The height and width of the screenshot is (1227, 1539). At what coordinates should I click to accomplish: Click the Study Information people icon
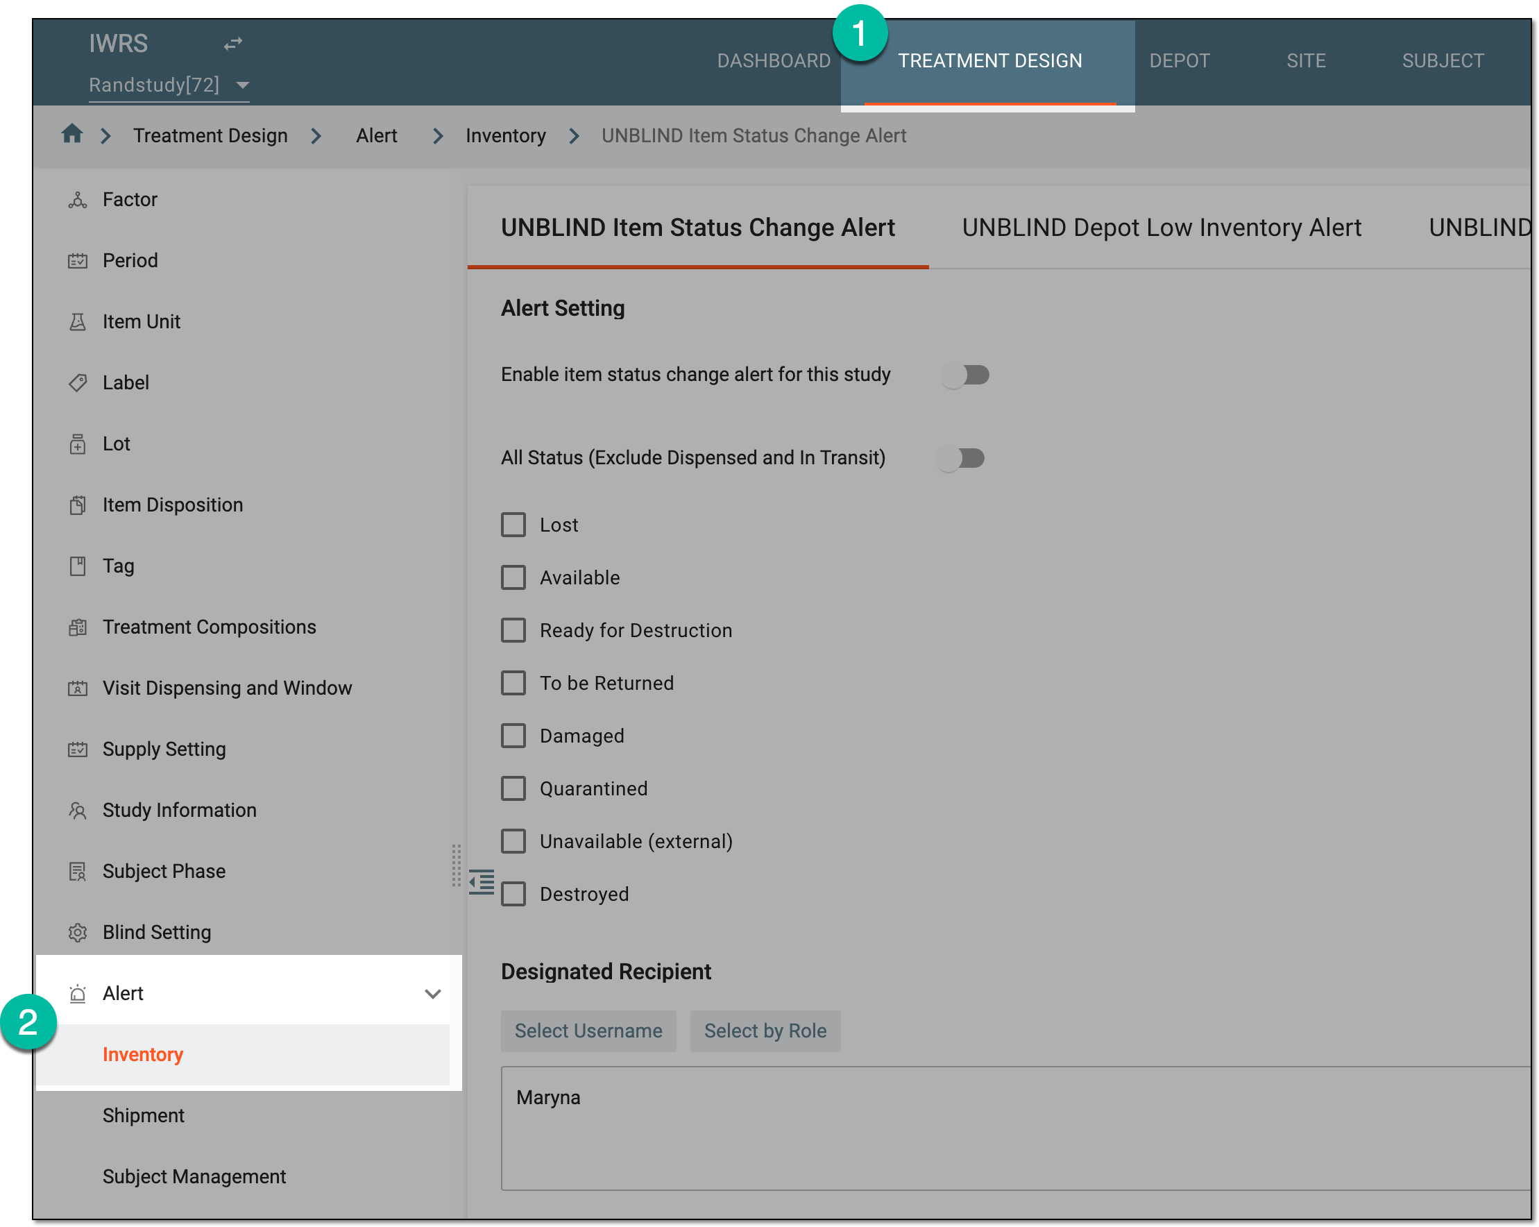tap(77, 810)
